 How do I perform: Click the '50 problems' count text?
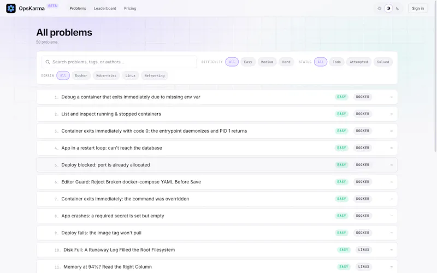[x=47, y=42]
